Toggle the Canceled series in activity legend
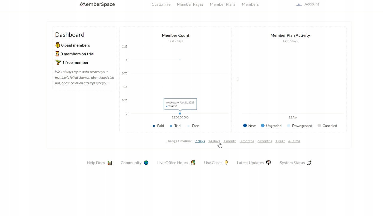The image size is (383, 216). point(327,126)
